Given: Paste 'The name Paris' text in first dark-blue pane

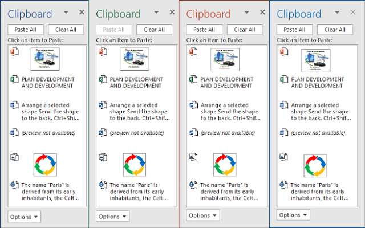Looking at the screenshot, I should (x=50, y=192).
